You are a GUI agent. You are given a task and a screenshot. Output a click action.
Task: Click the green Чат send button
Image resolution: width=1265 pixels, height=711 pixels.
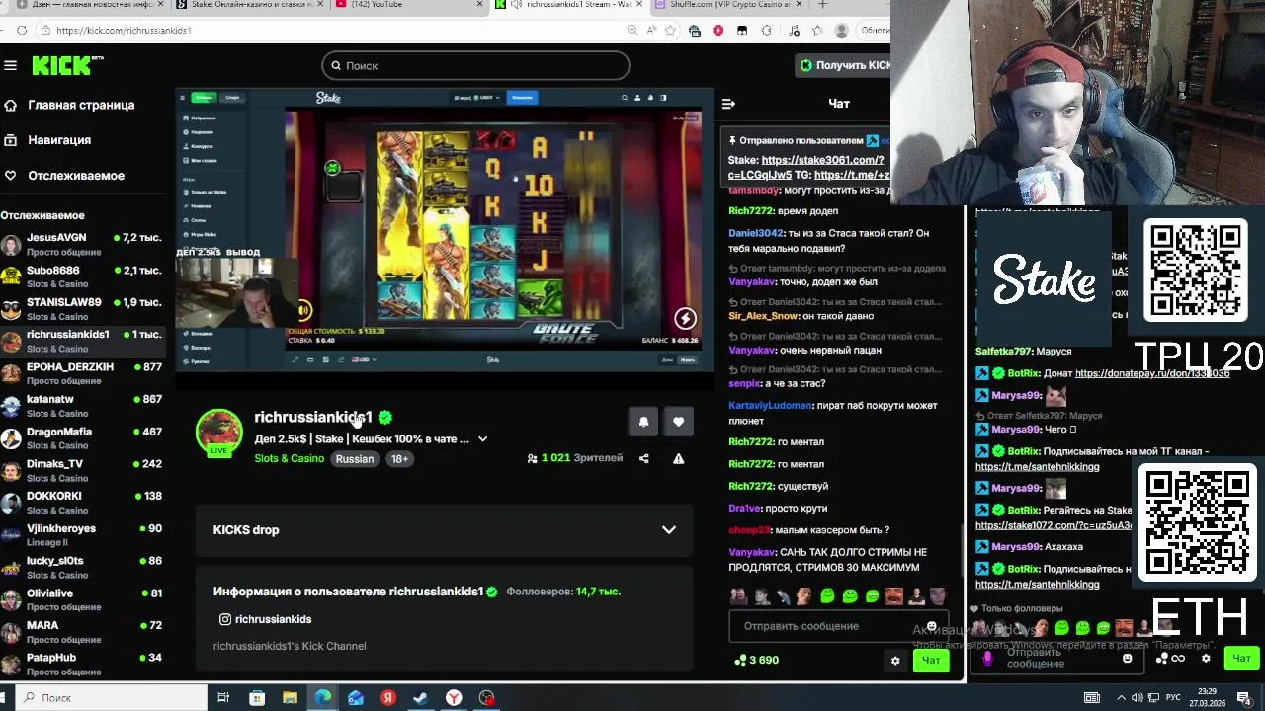(x=931, y=661)
